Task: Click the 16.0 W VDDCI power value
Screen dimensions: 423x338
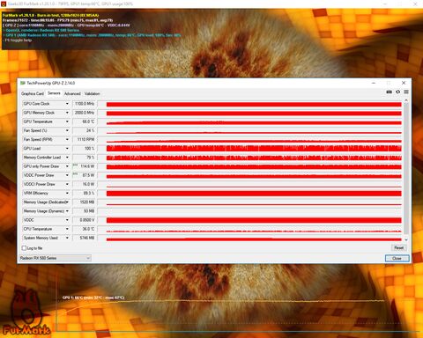Action: point(85,184)
